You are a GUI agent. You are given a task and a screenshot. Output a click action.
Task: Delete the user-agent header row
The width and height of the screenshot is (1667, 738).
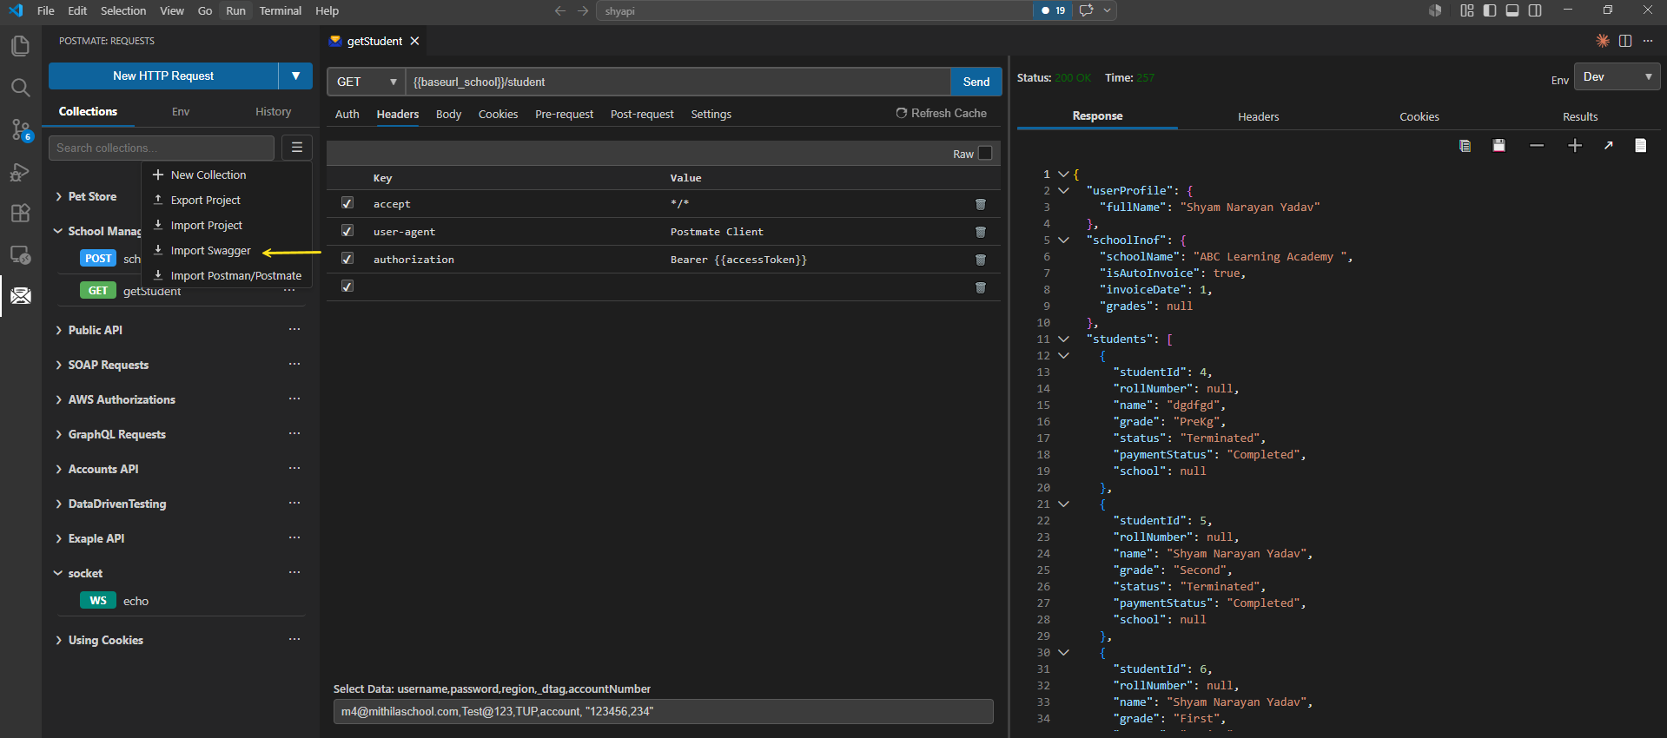981,232
